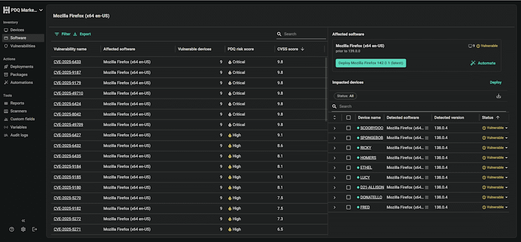Click Deploy link beside Impacted devices

click(x=495, y=82)
